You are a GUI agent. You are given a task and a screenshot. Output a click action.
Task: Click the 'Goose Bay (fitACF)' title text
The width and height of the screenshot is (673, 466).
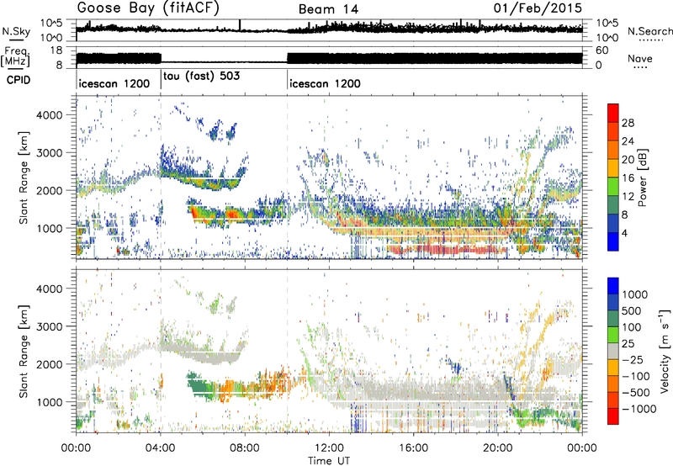click(x=148, y=8)
